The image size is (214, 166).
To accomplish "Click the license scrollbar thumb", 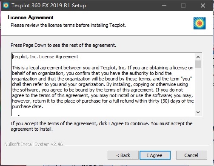I will coord(198,64).
